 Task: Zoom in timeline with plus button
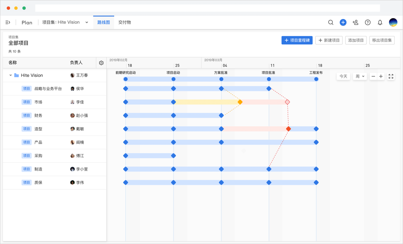381,76
